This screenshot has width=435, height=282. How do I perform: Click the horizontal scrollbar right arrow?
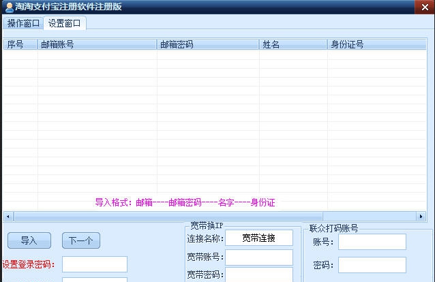[x=421, y=217]
